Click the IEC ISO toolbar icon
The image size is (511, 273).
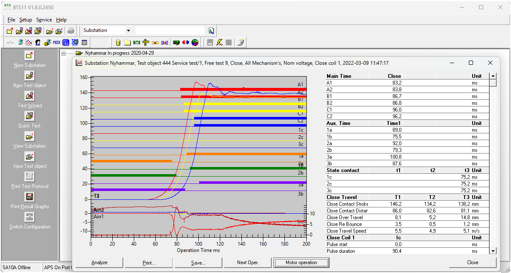click(65, 42)
